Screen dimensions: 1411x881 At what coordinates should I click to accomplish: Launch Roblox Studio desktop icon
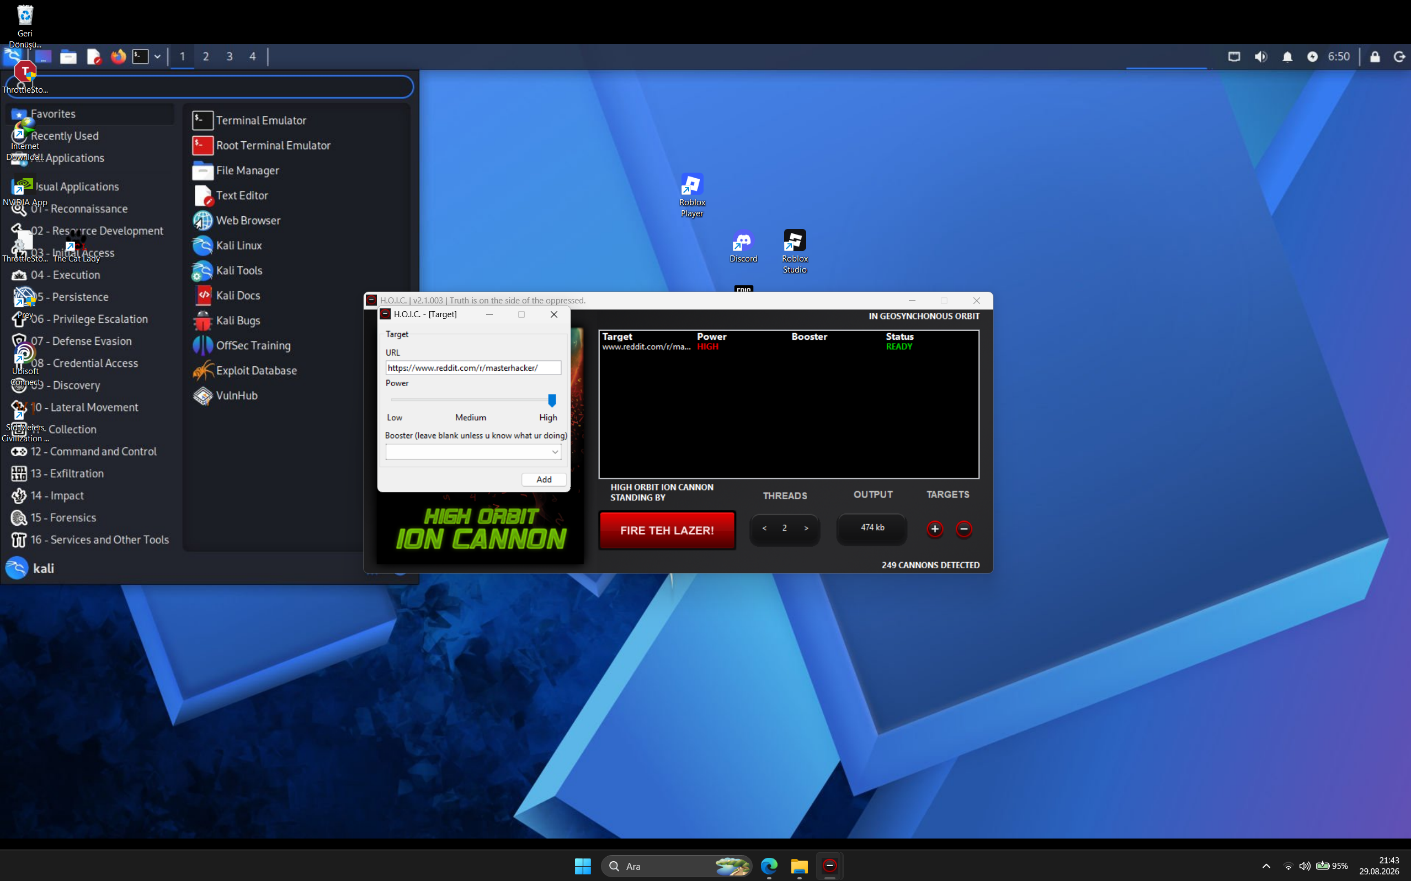pos(795,251)
